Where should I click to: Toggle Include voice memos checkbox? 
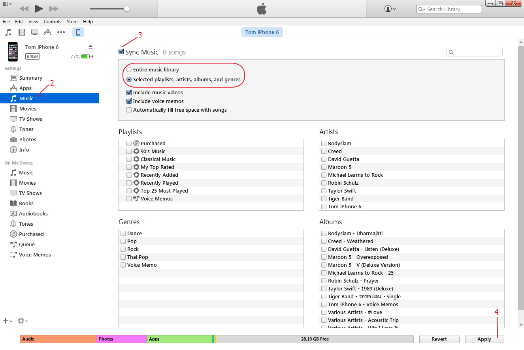click(x=129, y=101)
